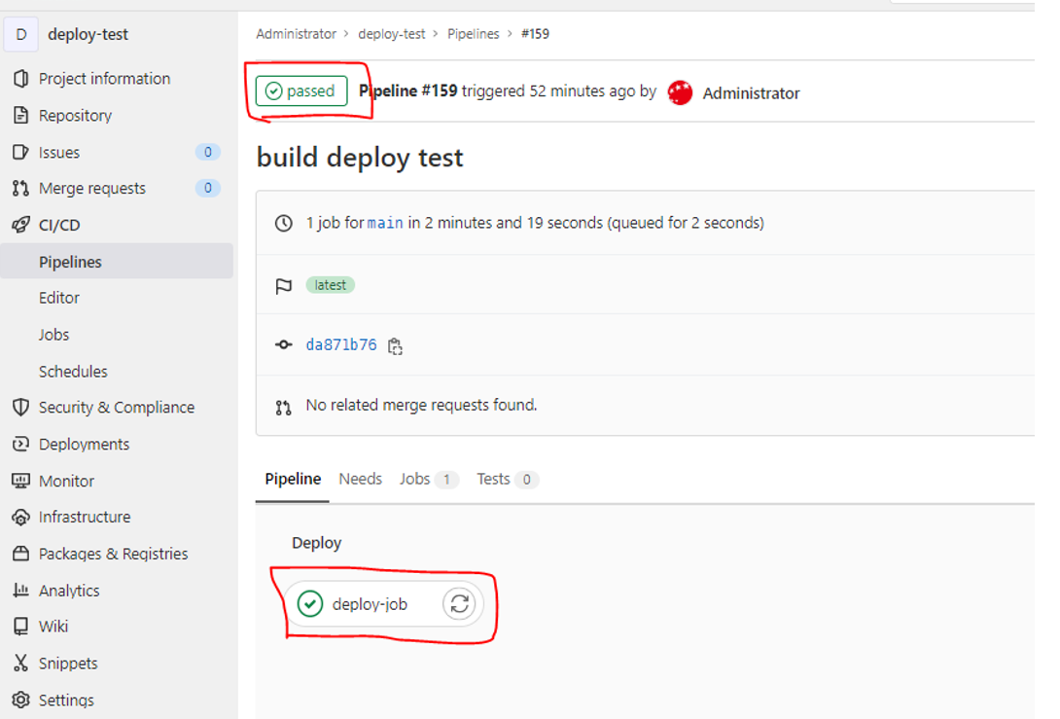Click the Security & Compliance shield icon

pos(21,408)
